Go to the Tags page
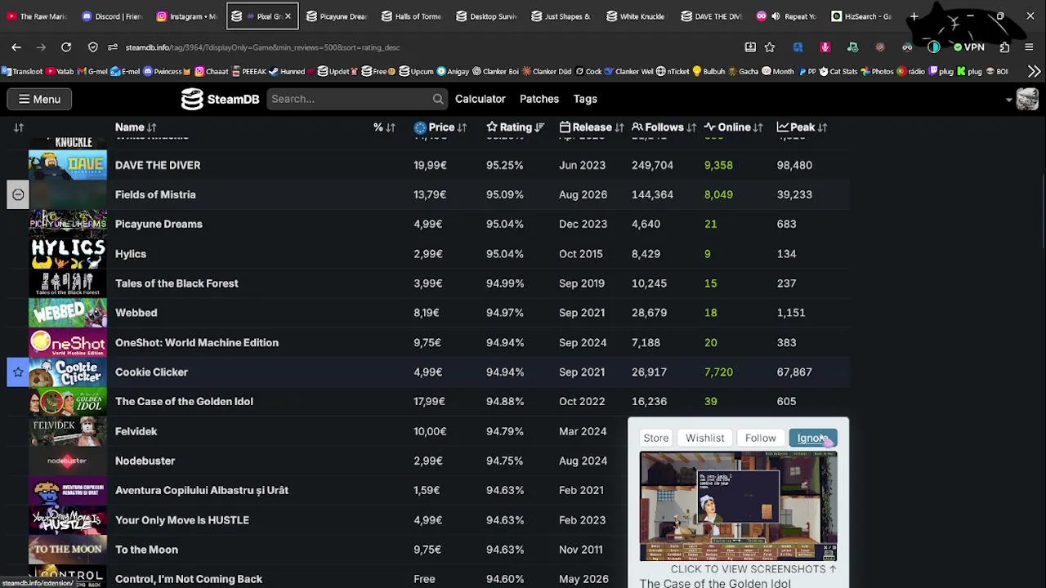The image size is (1046, 588). 585,99
